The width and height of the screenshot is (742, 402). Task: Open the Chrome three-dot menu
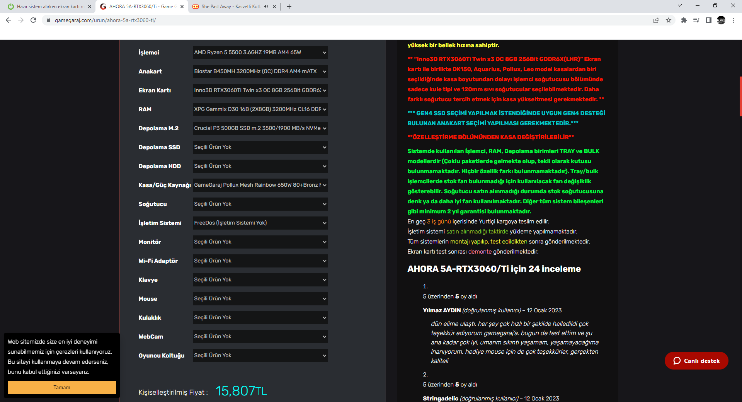(x=733, y=20)
